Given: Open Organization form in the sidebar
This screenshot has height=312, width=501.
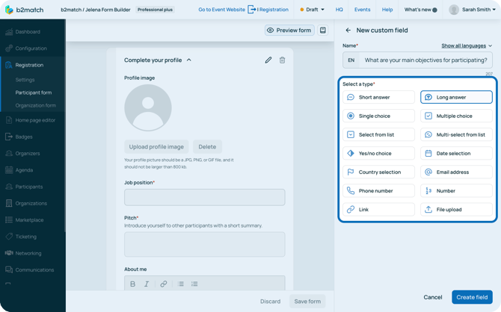Looking at the screenshot, I should 35,105.
